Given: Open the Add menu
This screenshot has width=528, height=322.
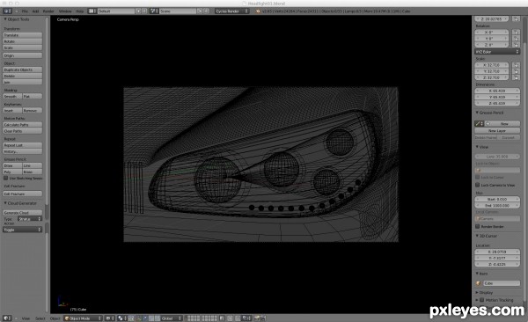Looking at the screenshot, I should click(35, 11).
